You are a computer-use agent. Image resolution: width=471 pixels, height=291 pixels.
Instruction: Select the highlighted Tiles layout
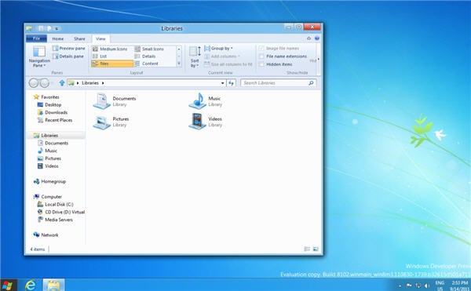tap(112, 64)
